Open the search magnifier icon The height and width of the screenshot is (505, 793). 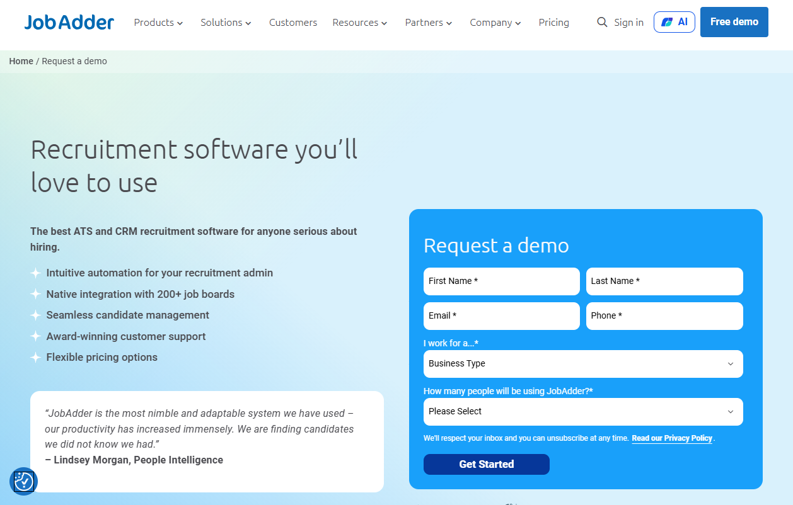tap(602, 23)
